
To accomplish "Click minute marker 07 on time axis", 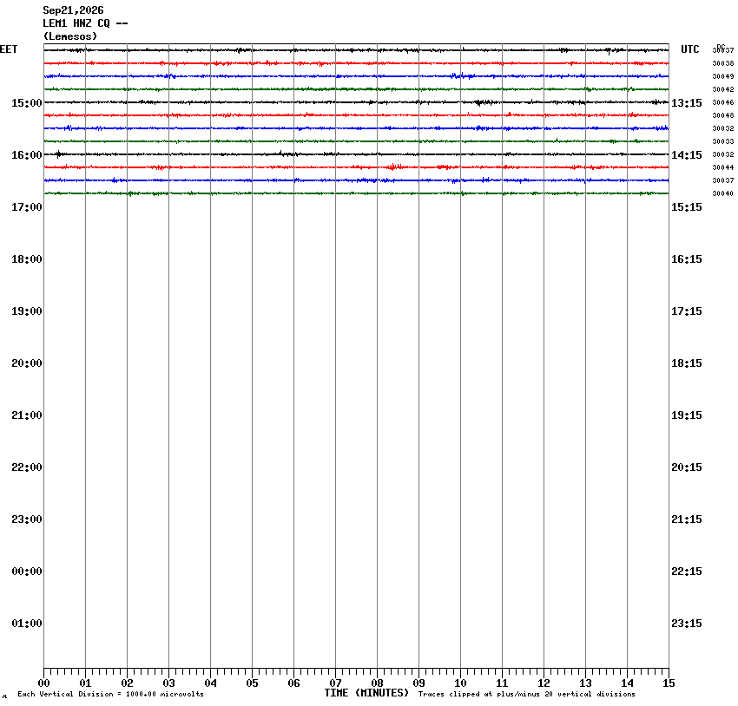I will 336,683.
